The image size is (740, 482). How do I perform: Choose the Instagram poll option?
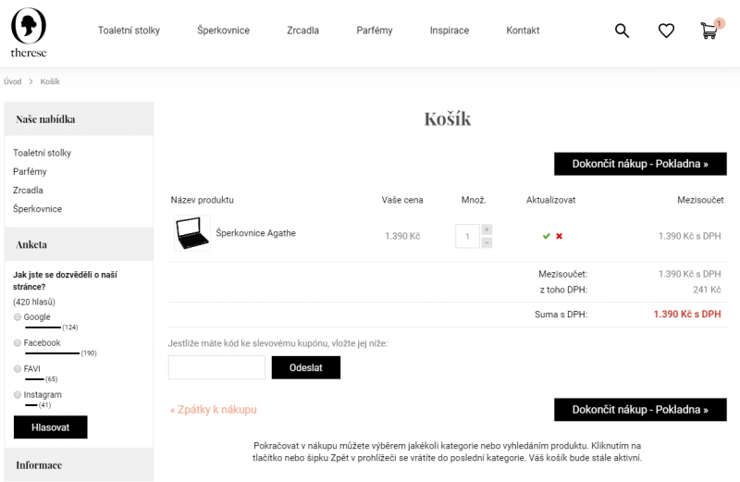(18, 395)
